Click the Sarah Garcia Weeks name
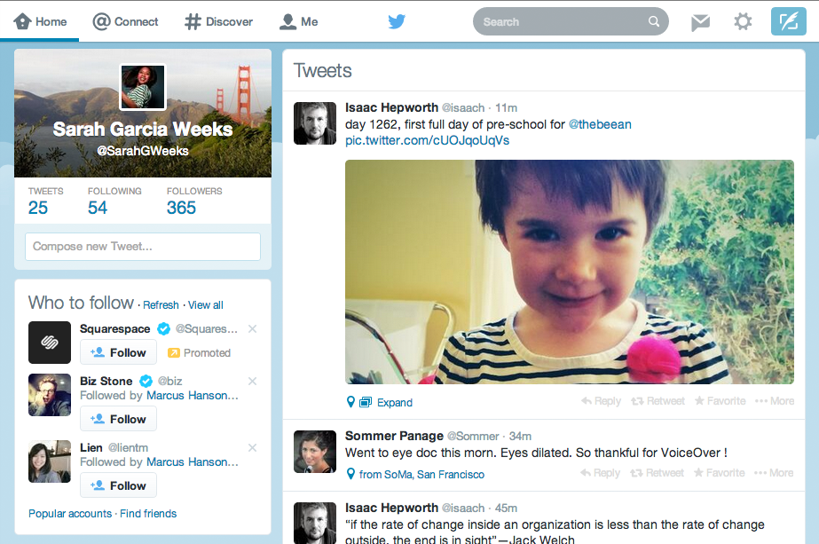 tap(143, 129)
